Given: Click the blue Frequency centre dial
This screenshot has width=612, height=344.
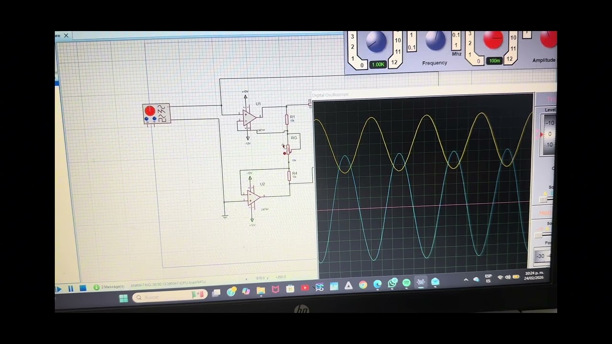Looking at the screenshot, I should (x=435, y=41).
